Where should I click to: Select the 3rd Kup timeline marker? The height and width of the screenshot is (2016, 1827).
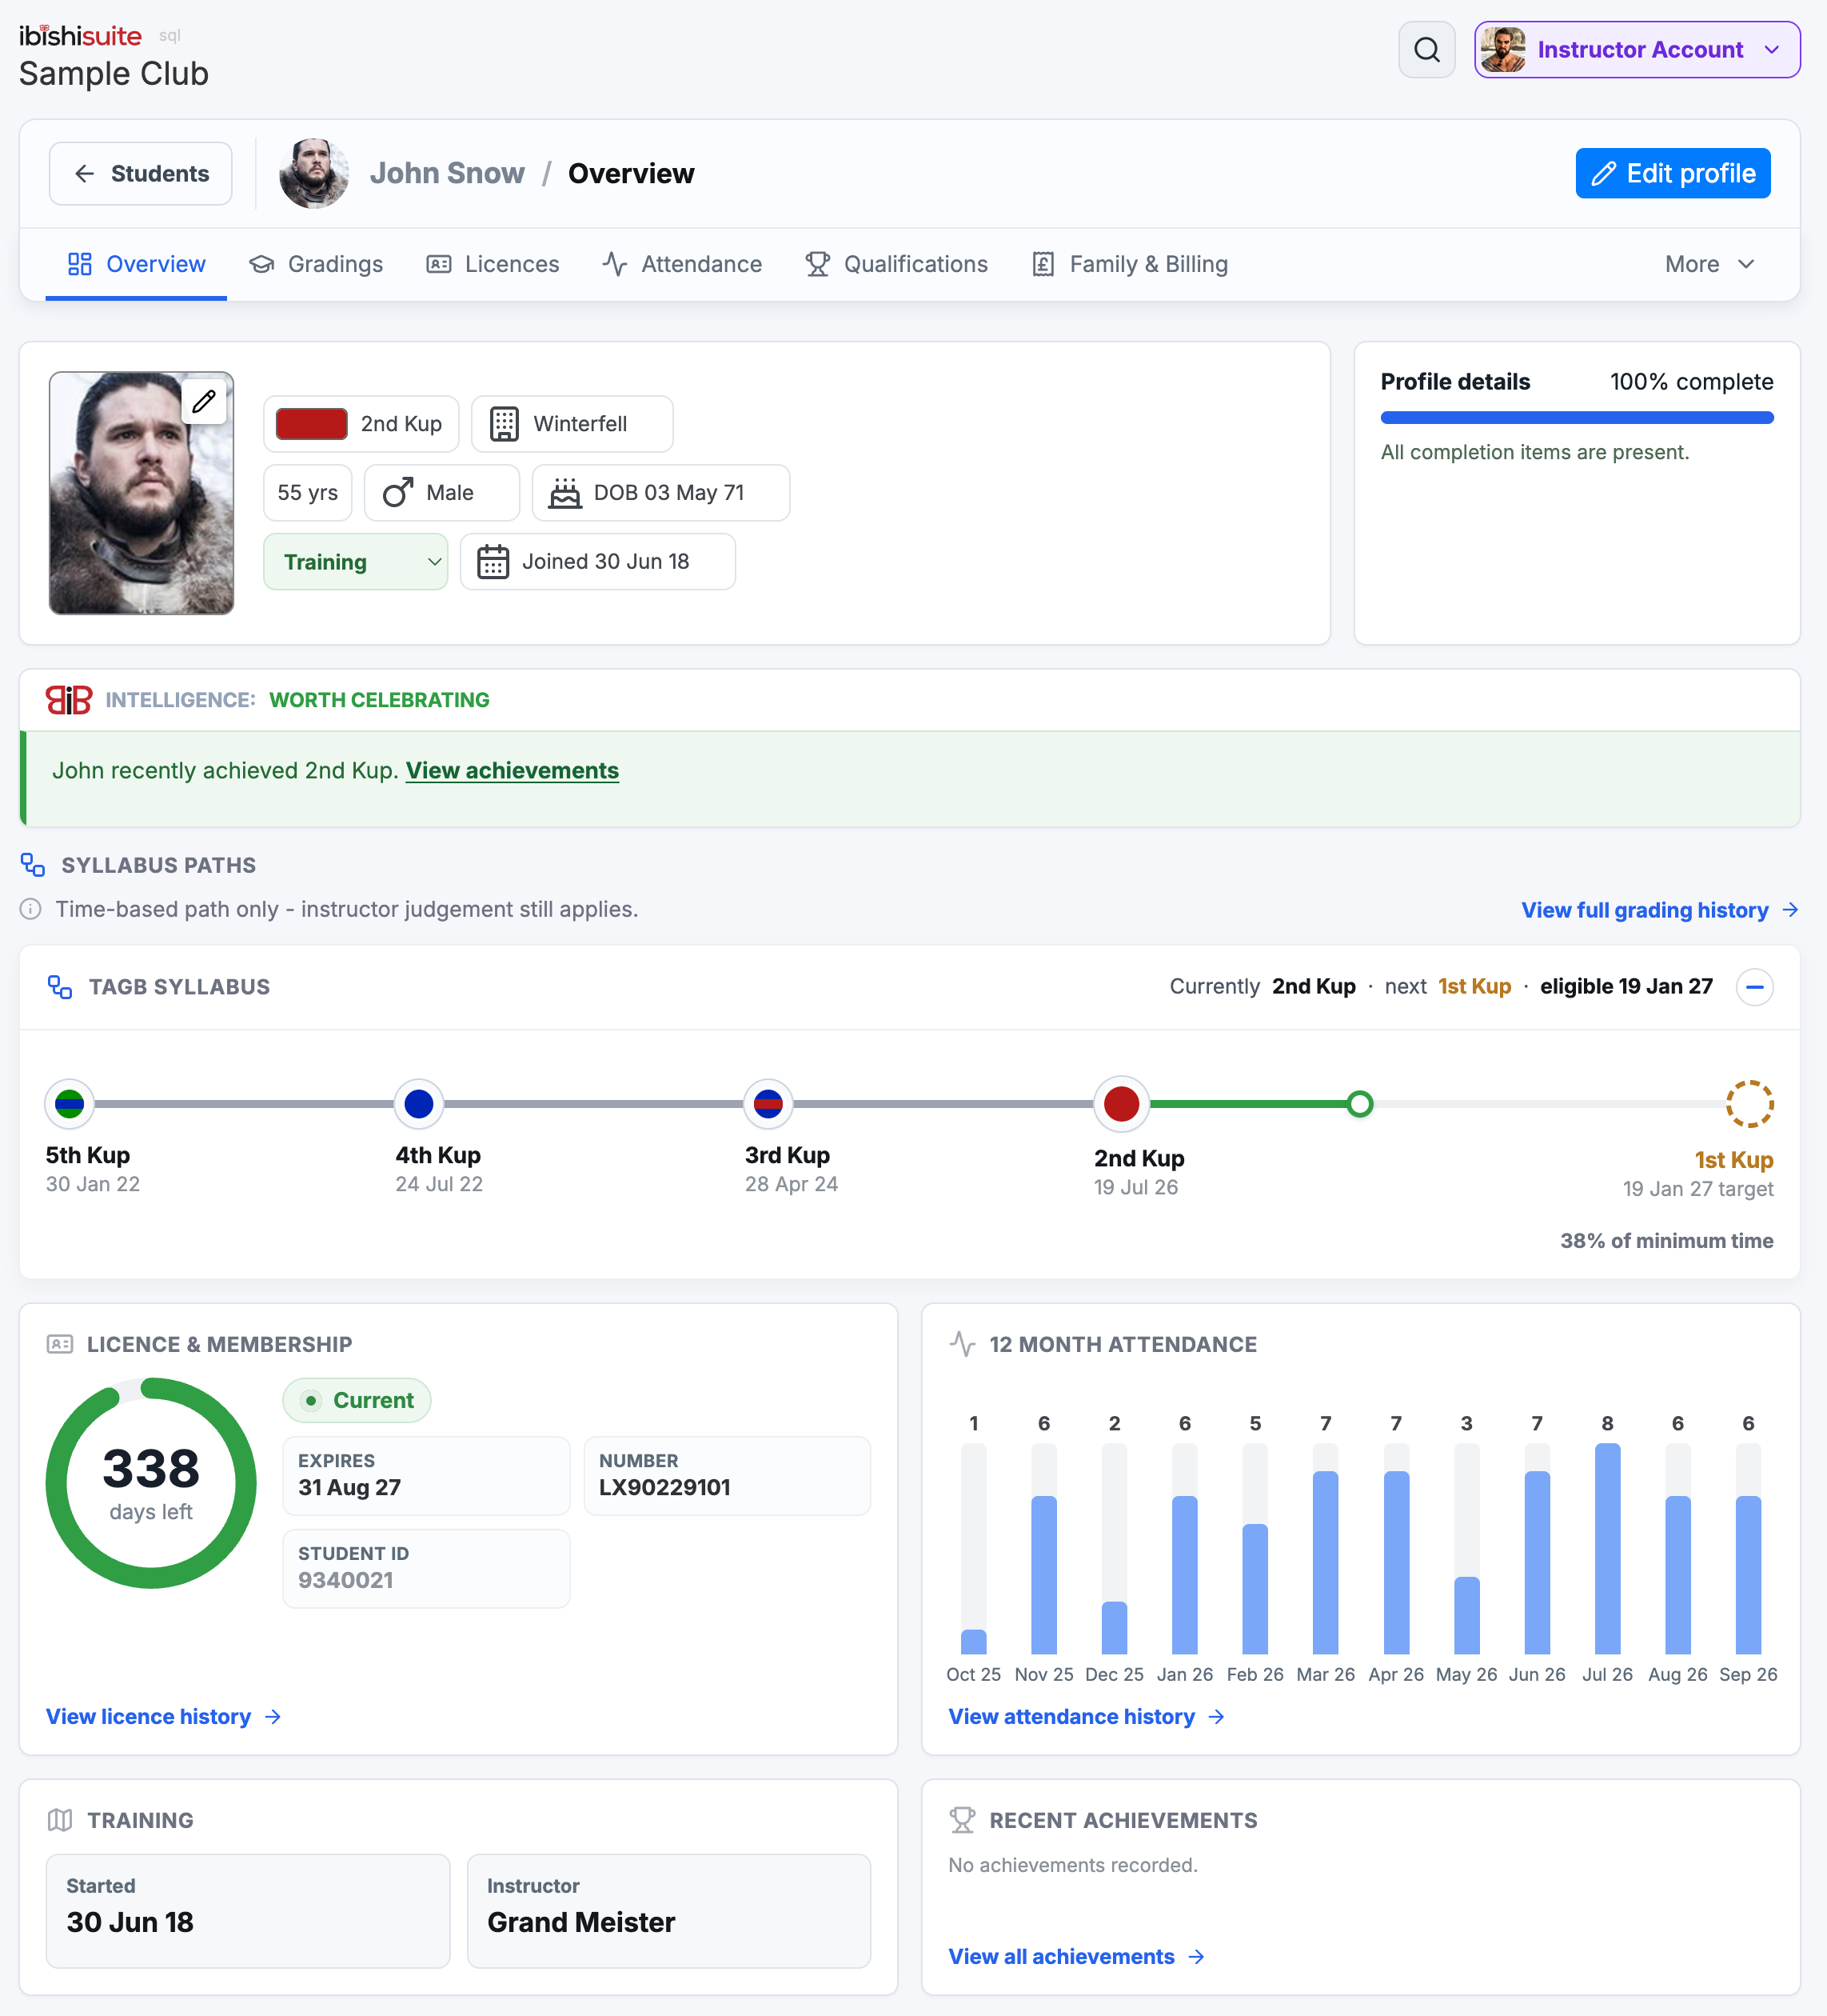tap(768, 1104)
